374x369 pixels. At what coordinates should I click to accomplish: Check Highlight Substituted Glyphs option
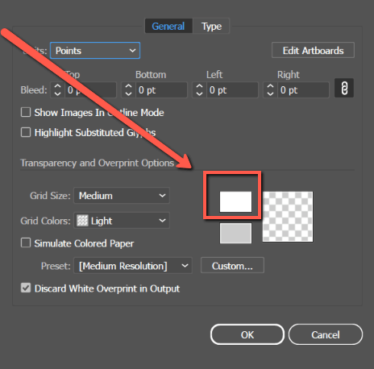(26, 132)
